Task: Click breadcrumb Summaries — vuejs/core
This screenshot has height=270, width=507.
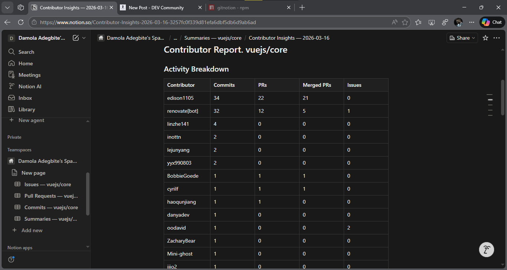Action: pyautogui.click(x=213, y=38)
